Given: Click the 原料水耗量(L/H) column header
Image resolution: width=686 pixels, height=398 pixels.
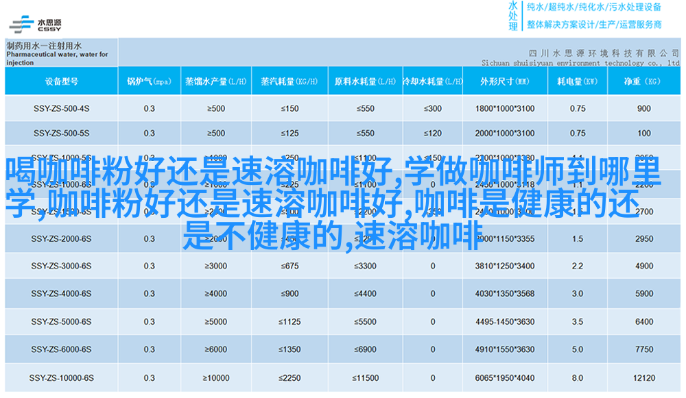Looking at the screenshot, I should (x=365, y=82).
